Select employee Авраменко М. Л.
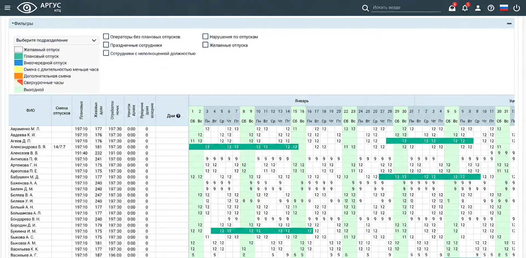This screenshot has height=258, width=526. tap(25, 129)
